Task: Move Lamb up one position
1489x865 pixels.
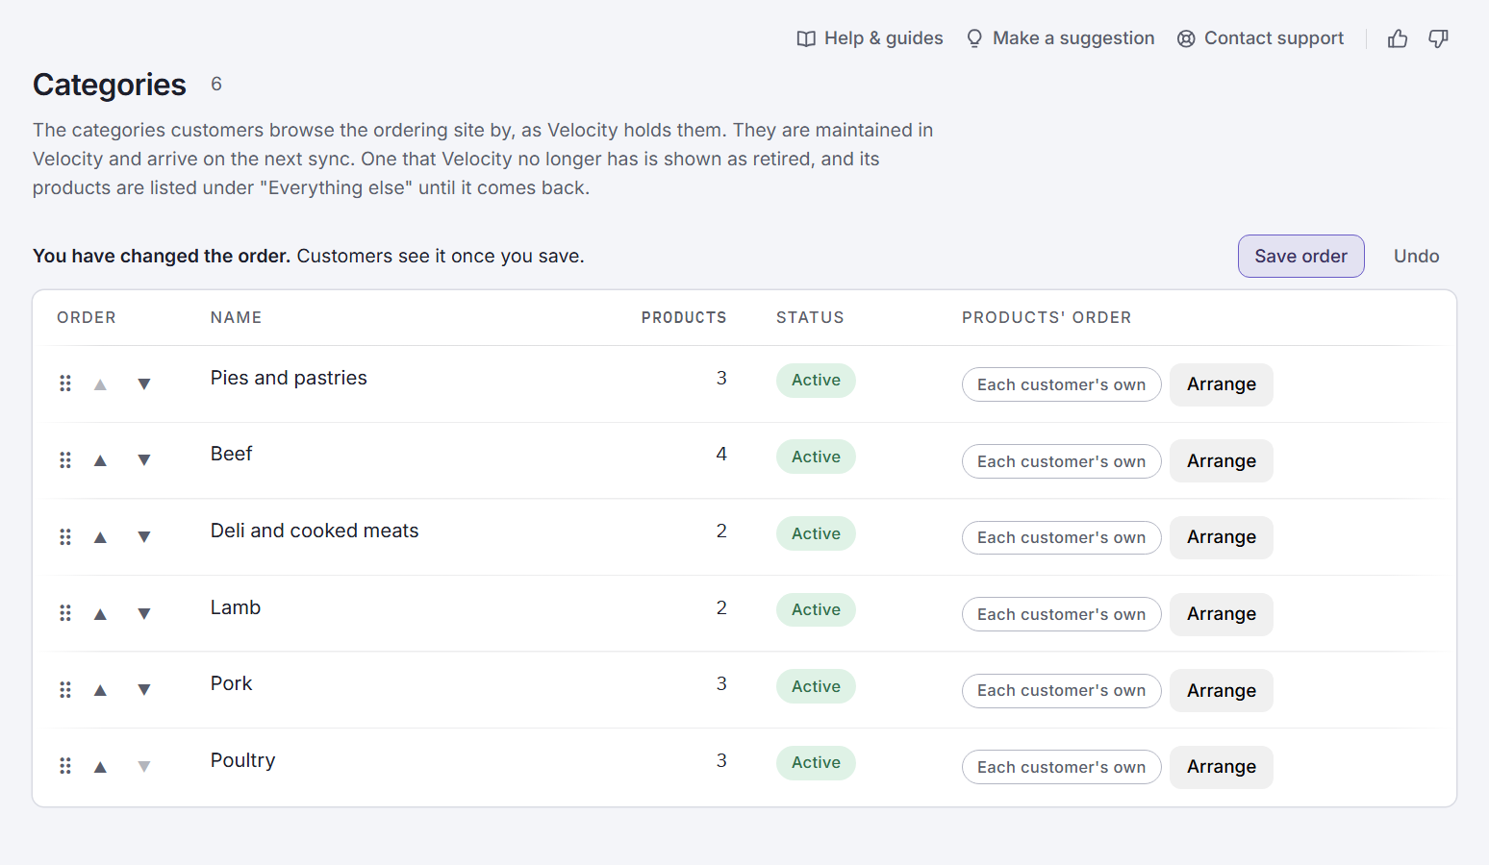Action: pyautogui.click(x=100, y=614)
